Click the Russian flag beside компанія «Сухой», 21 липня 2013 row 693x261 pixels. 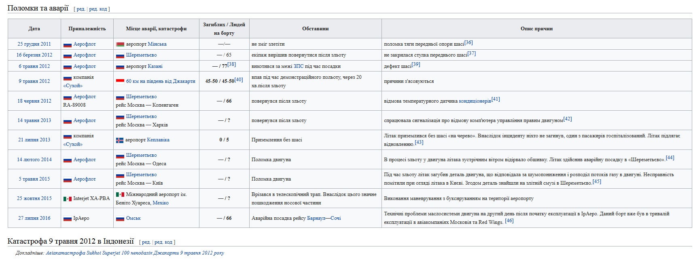click(x=68, y=136)
